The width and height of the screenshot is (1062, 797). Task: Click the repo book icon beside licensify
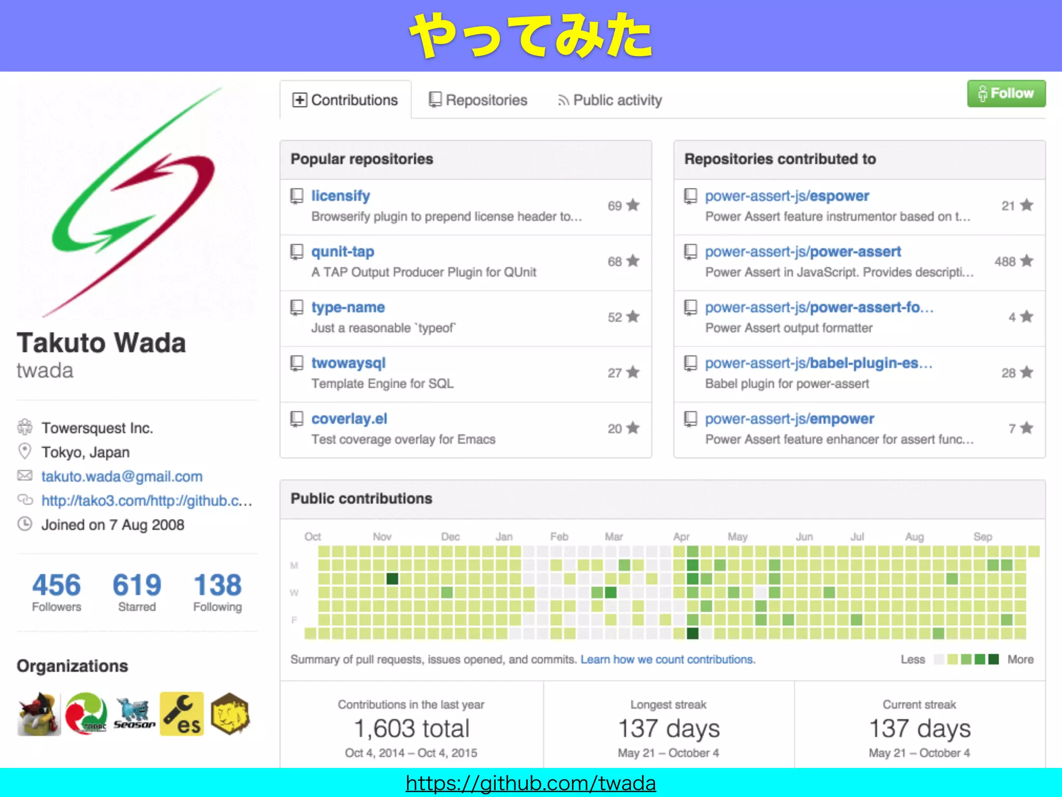point(297,196)
